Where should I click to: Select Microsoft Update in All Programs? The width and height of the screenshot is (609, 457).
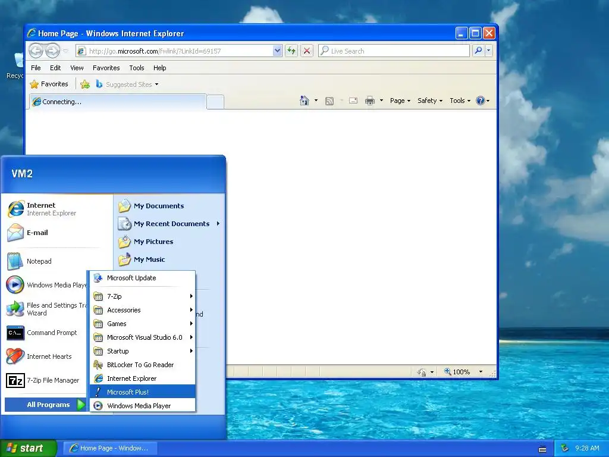click(x=143, y=278)
